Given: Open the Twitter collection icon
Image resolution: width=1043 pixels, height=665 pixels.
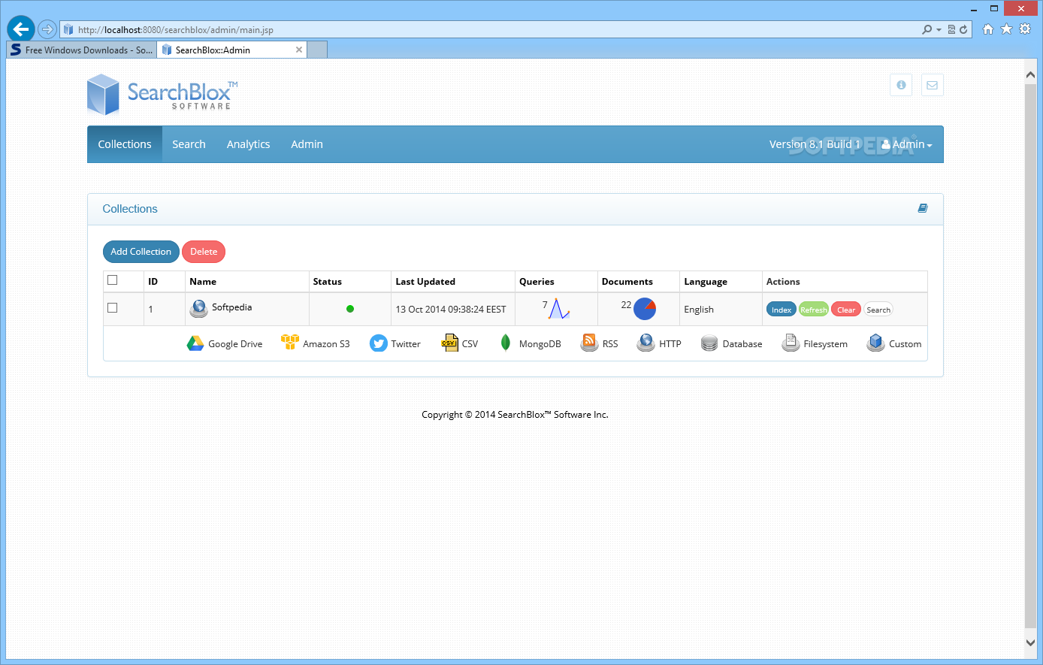Looking at the screenshot, I should pos(379,343).
